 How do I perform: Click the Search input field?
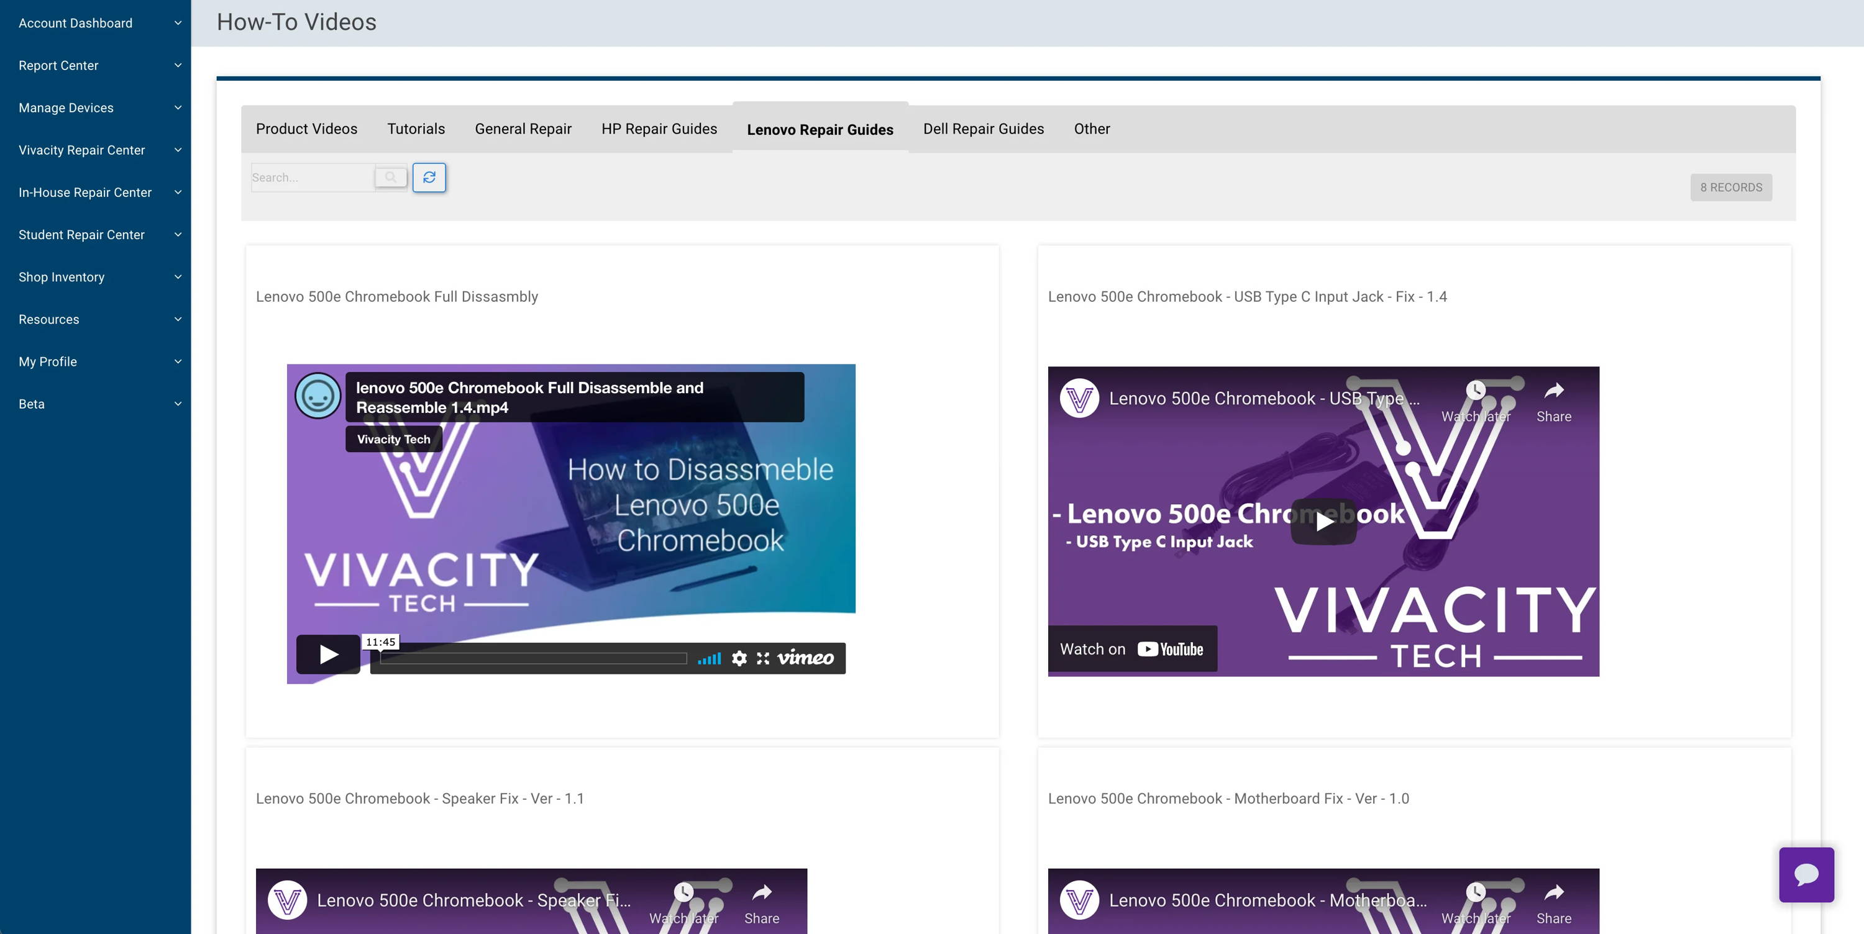pos(313,177)
